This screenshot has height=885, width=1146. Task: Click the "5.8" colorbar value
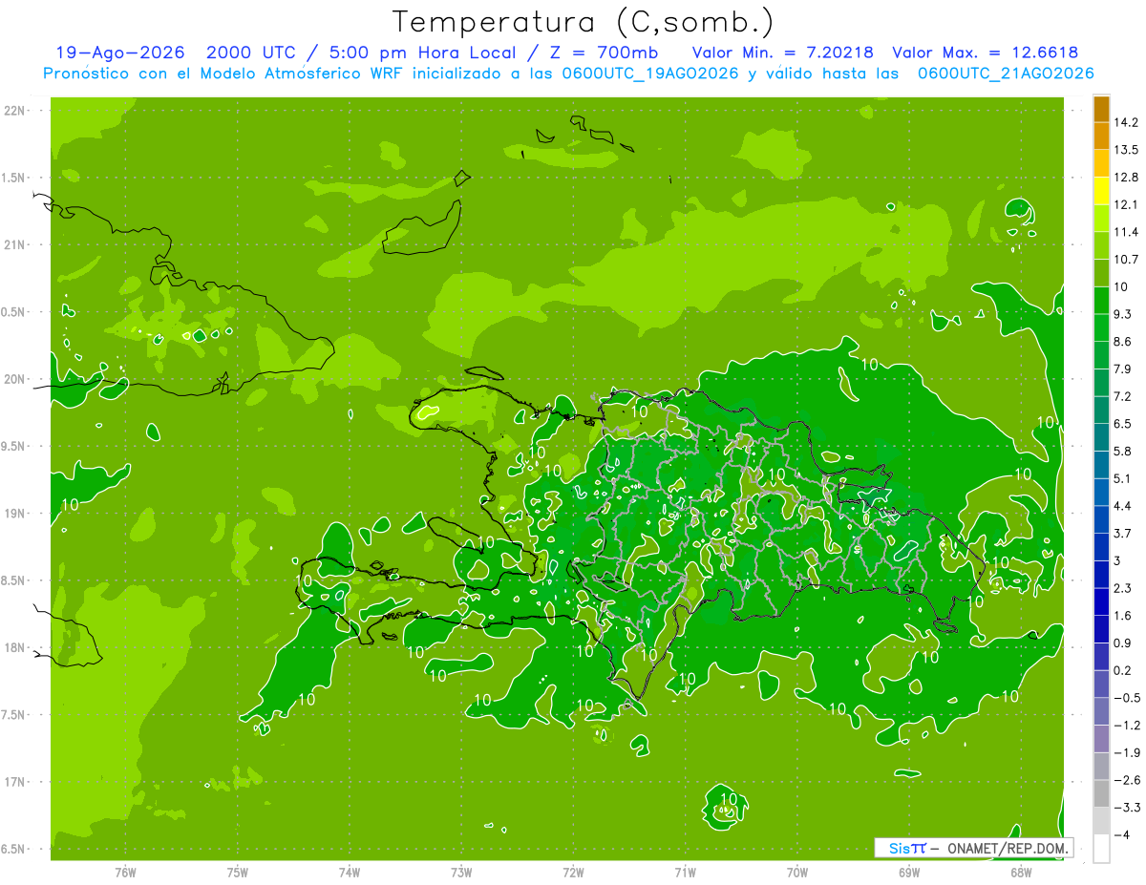[1123, 452]
